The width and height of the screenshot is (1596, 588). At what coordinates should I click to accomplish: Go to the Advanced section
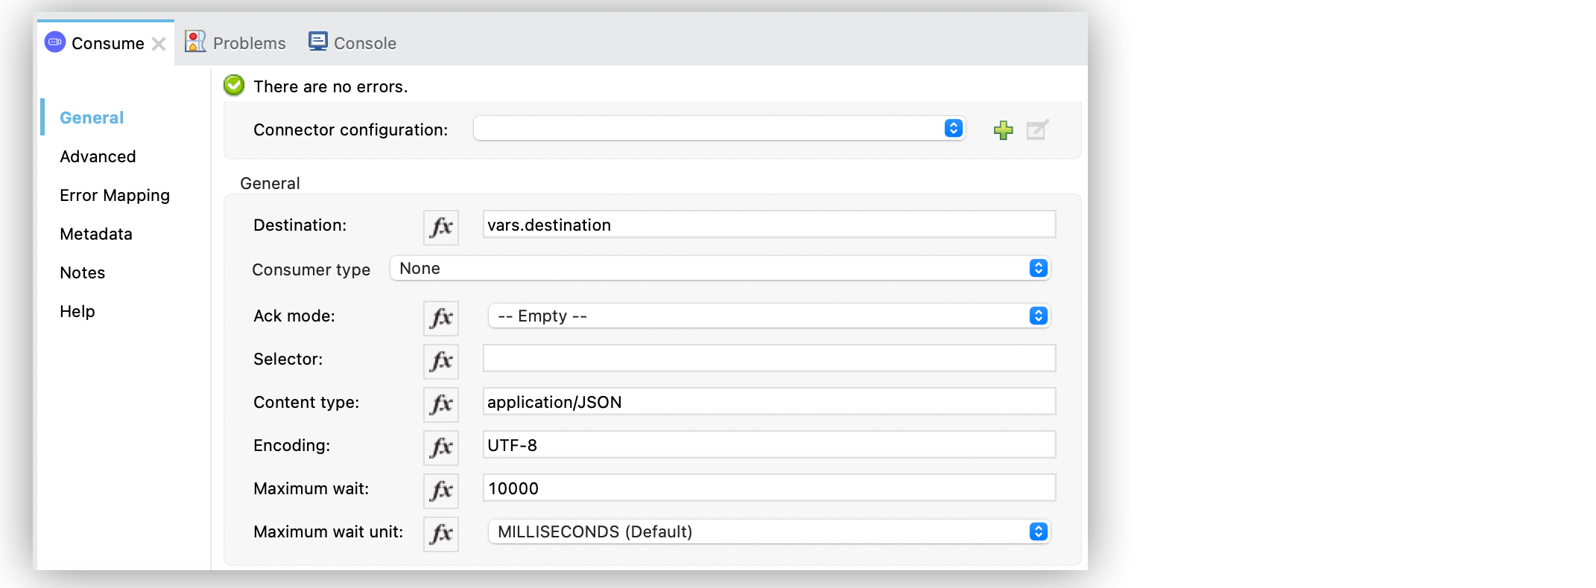pos(98,157)
